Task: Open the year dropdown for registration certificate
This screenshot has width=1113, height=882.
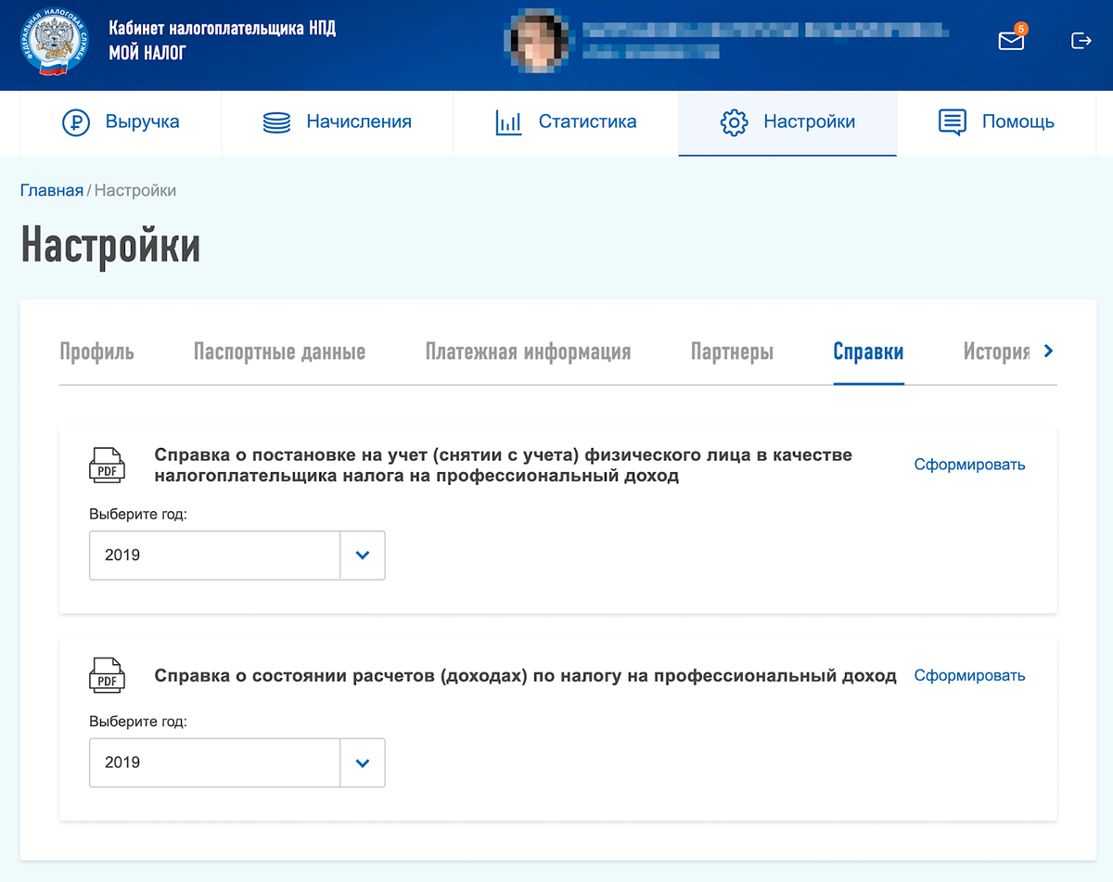Action: (x=362, y=555)
